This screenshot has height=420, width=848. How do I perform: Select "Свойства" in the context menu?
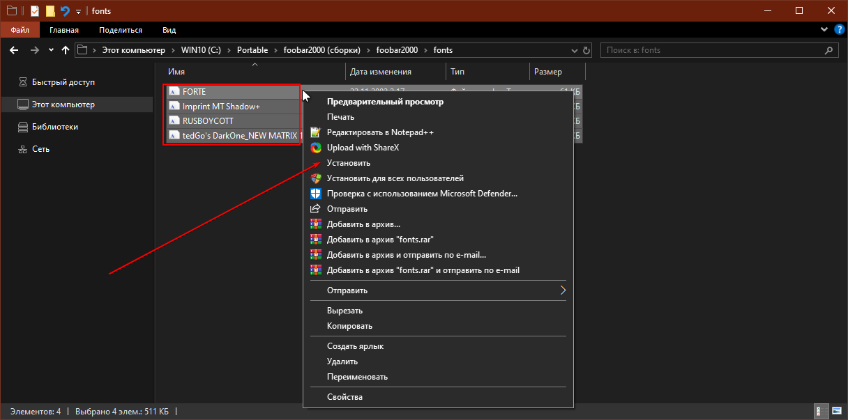tap(344, 397)
